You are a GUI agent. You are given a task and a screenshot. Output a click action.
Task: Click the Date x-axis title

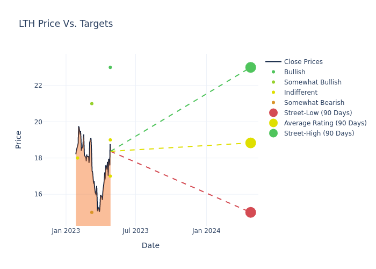coord(150,245)
